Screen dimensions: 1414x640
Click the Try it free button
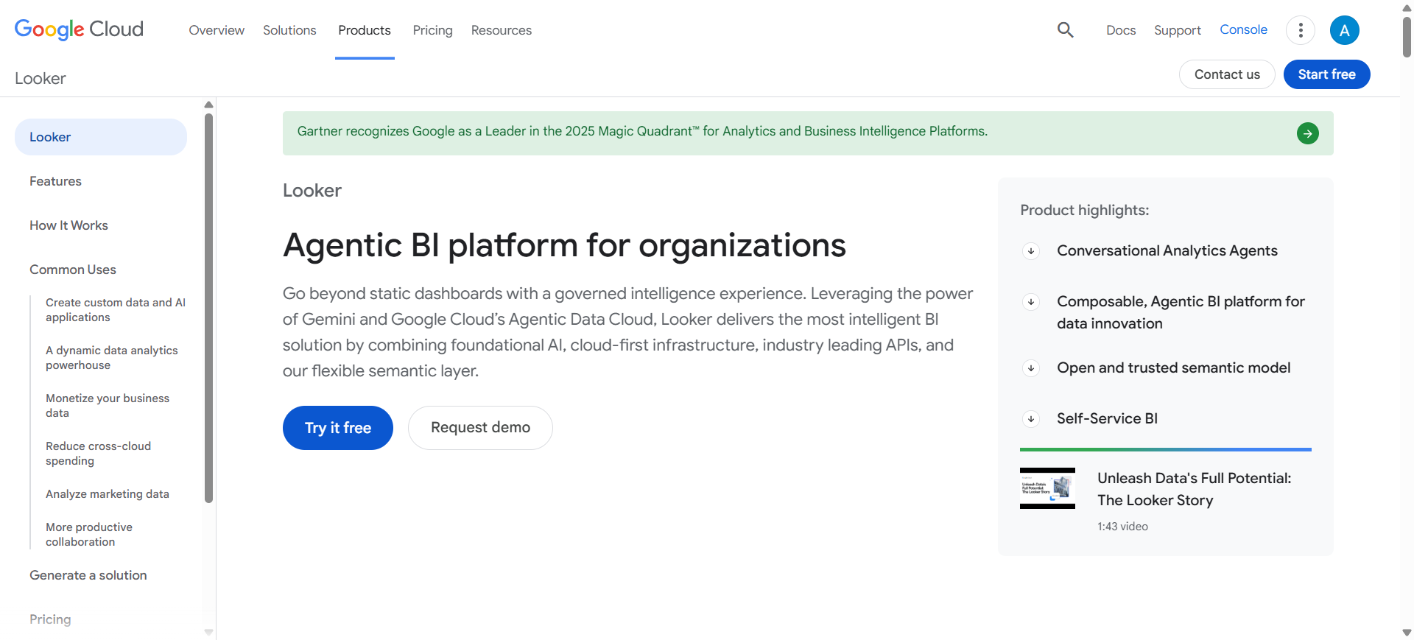click(x=338, y=428)
